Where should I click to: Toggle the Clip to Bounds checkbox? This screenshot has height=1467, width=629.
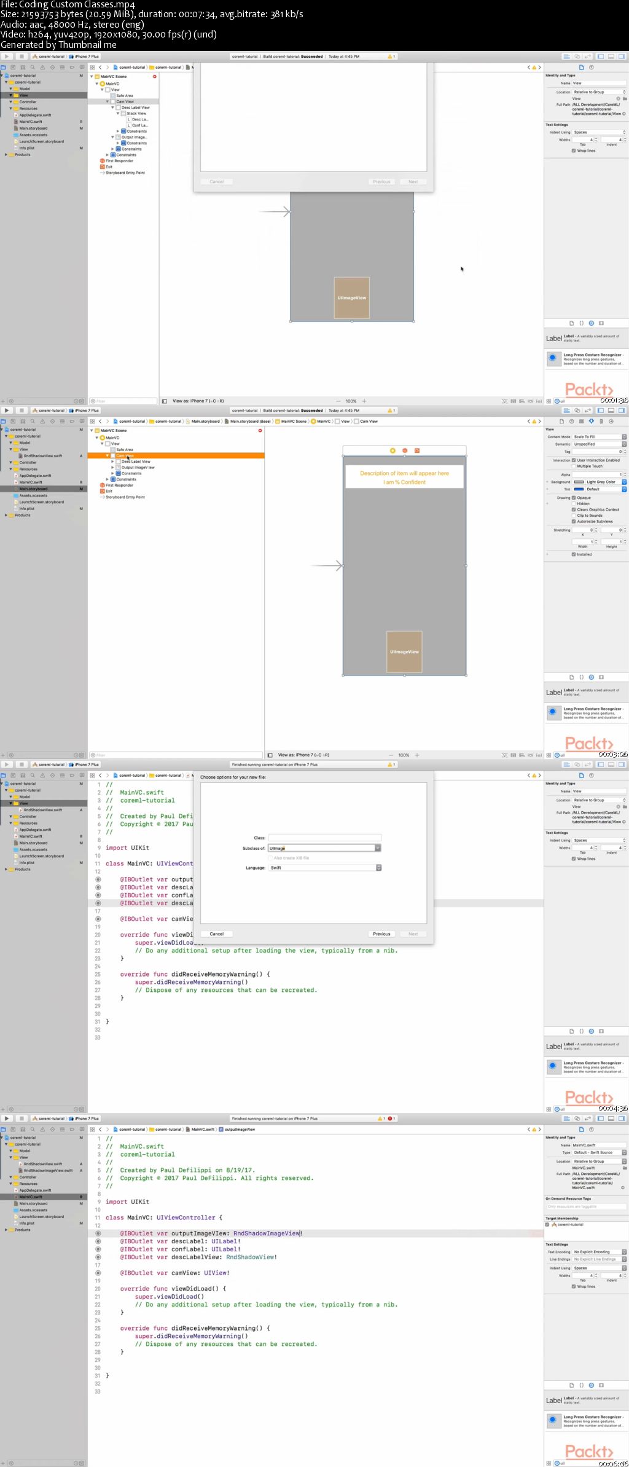click(x=574, y=516)
